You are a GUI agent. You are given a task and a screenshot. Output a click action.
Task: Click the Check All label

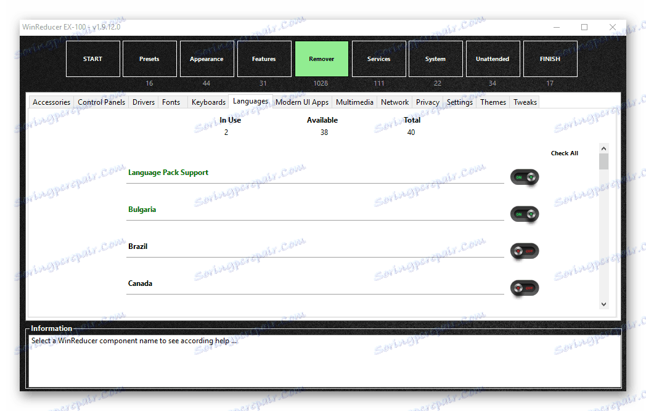click(565, 153)
